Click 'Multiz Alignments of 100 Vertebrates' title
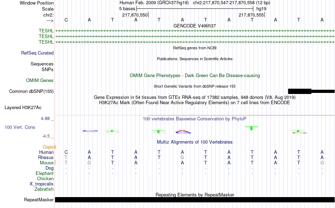This screenshot has height=208, width=335. point(195,142)
